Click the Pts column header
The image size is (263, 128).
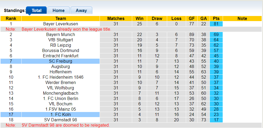216,18
